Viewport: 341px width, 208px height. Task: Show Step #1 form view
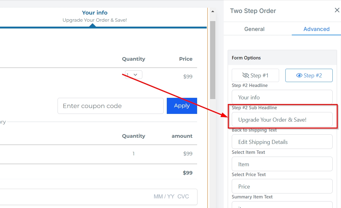255,76
